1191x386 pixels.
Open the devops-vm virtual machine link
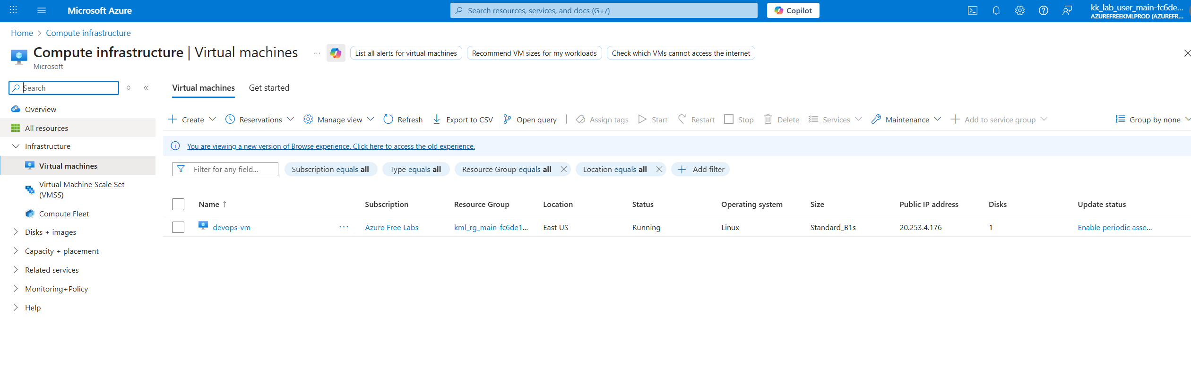(232, 227)
